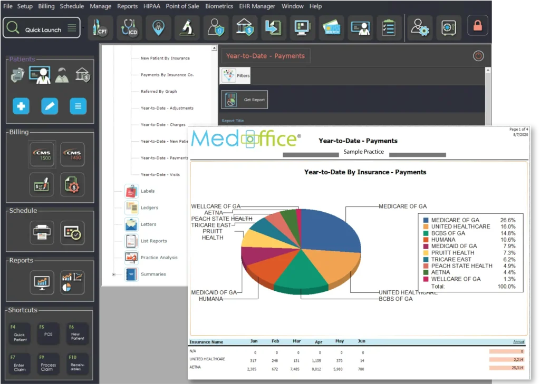Open the Billing menu
540x384 pixels.
point(46,6)
